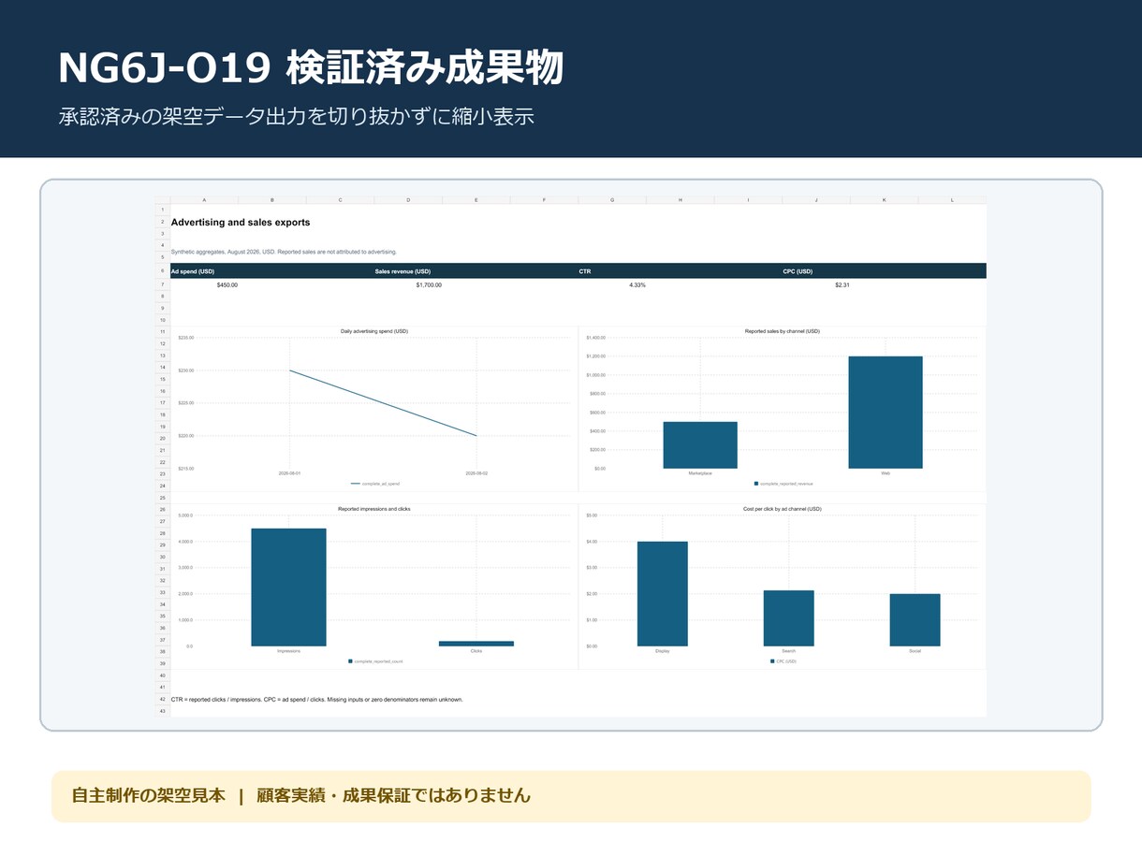Click the 4.33% value cell
Screen dimensions: 1142x856
(637, 284)
